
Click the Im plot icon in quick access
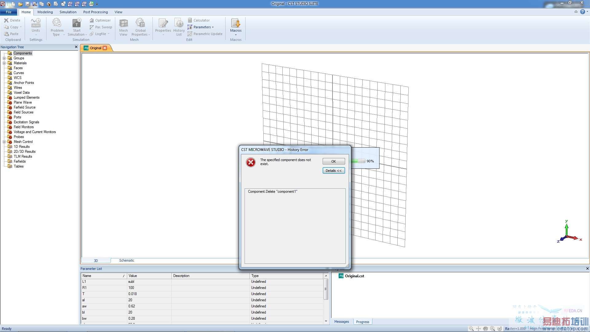(84, 4)
